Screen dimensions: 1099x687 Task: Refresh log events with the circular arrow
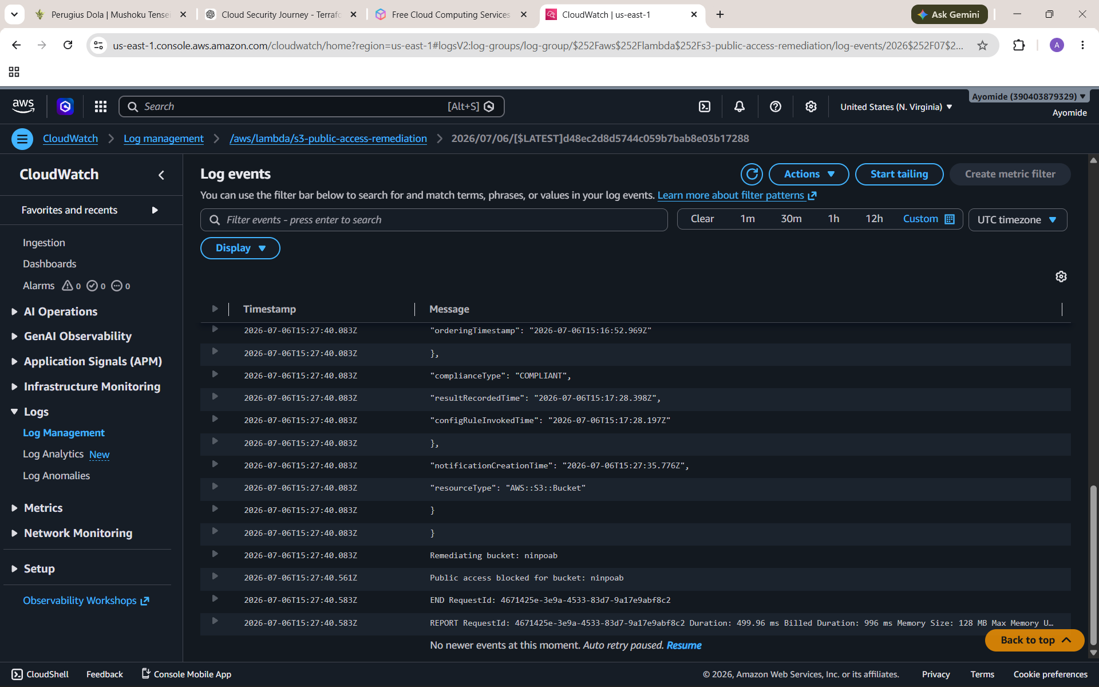click(752, 174)
